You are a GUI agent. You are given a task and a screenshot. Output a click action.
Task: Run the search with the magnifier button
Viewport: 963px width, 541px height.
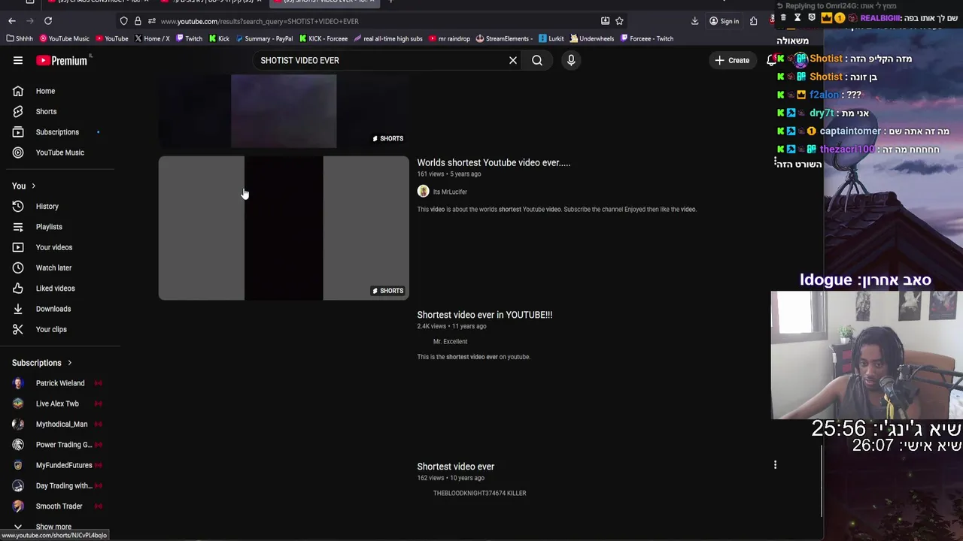pos(537,60)
